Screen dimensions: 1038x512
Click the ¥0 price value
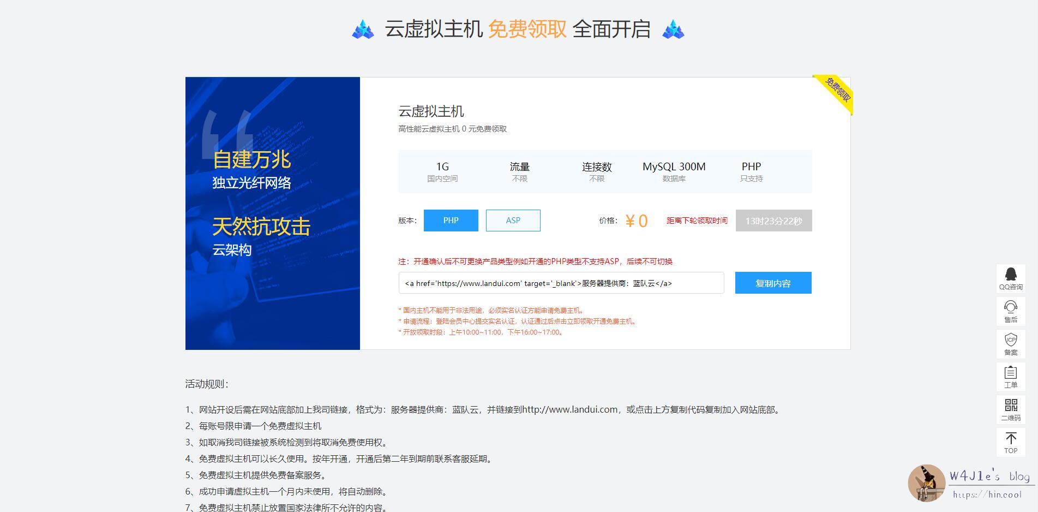[636, 221]
